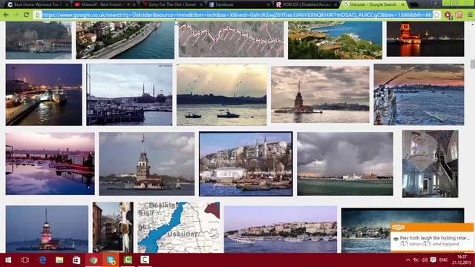The image size is (475, 267).
Task: Click the browser forward arrow
Action: [16, 15]
